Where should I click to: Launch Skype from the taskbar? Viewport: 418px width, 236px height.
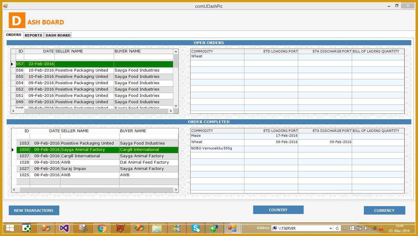click(x=195, y=228)
